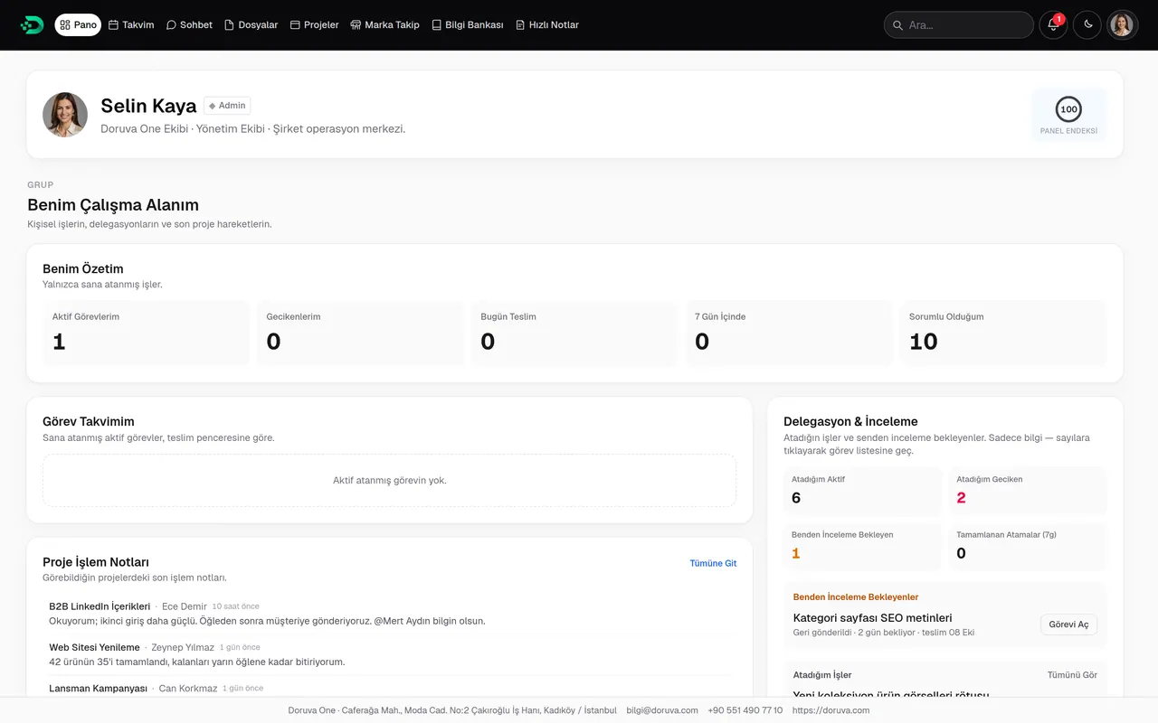The width and height of the screenshot is (1158, 723).
Task: Navigate to Dosyalar
Action: (x=251, y=25)
